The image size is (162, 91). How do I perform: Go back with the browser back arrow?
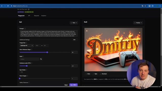[x=2, y=6]
